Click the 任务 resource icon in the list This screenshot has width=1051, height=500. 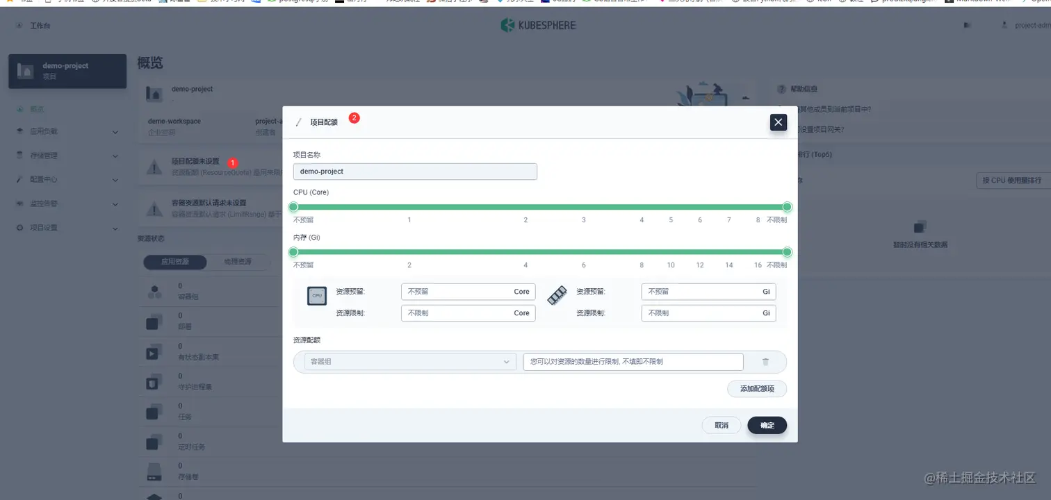point(154,412)
